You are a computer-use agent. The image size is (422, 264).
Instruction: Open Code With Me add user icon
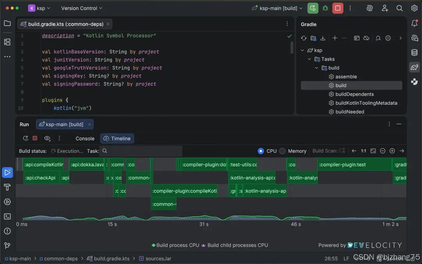point(385,8)
